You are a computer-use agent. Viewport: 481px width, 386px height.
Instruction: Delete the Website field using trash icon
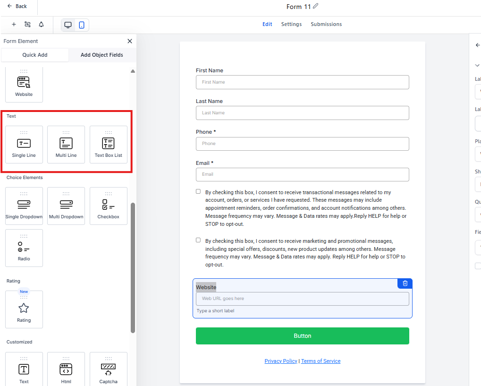(405, 283)
